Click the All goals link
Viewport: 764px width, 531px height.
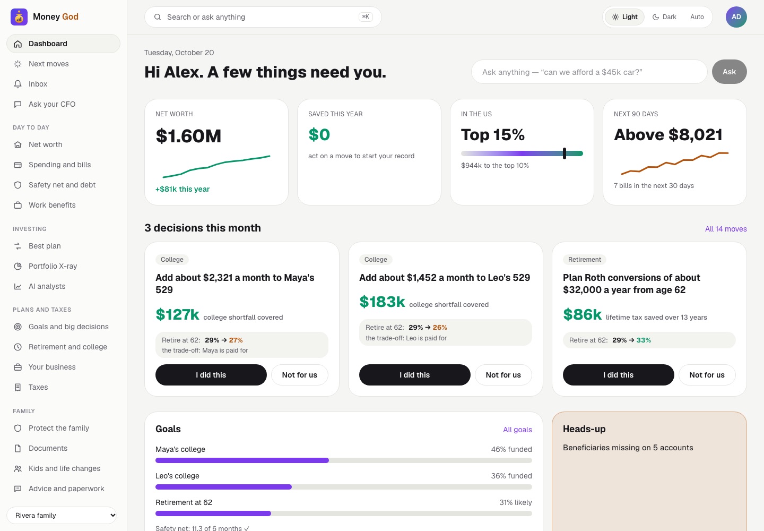pyautogui.click(x=517, y=430)
